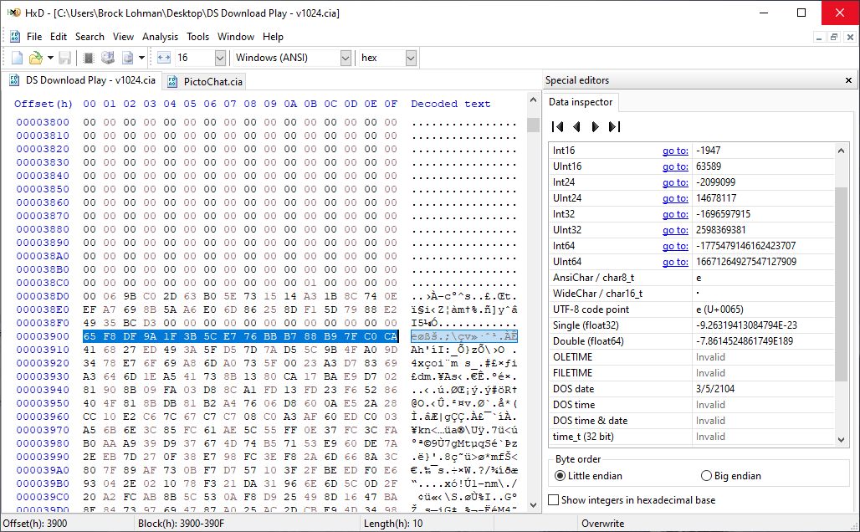
Task: Switch to PictoChat.cia tab
Action: tap(205, 82)
